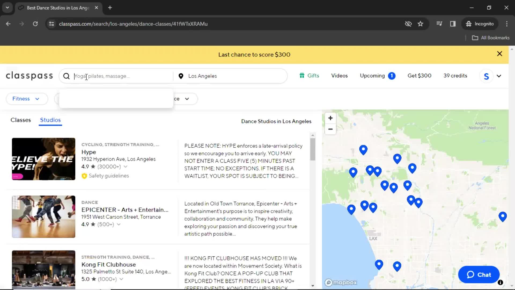Open Gifts via the gift box icon
Viewport: 515px width, 290px height.
point(302,76)
